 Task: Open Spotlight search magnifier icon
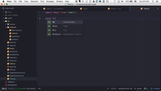click(153, 1)
